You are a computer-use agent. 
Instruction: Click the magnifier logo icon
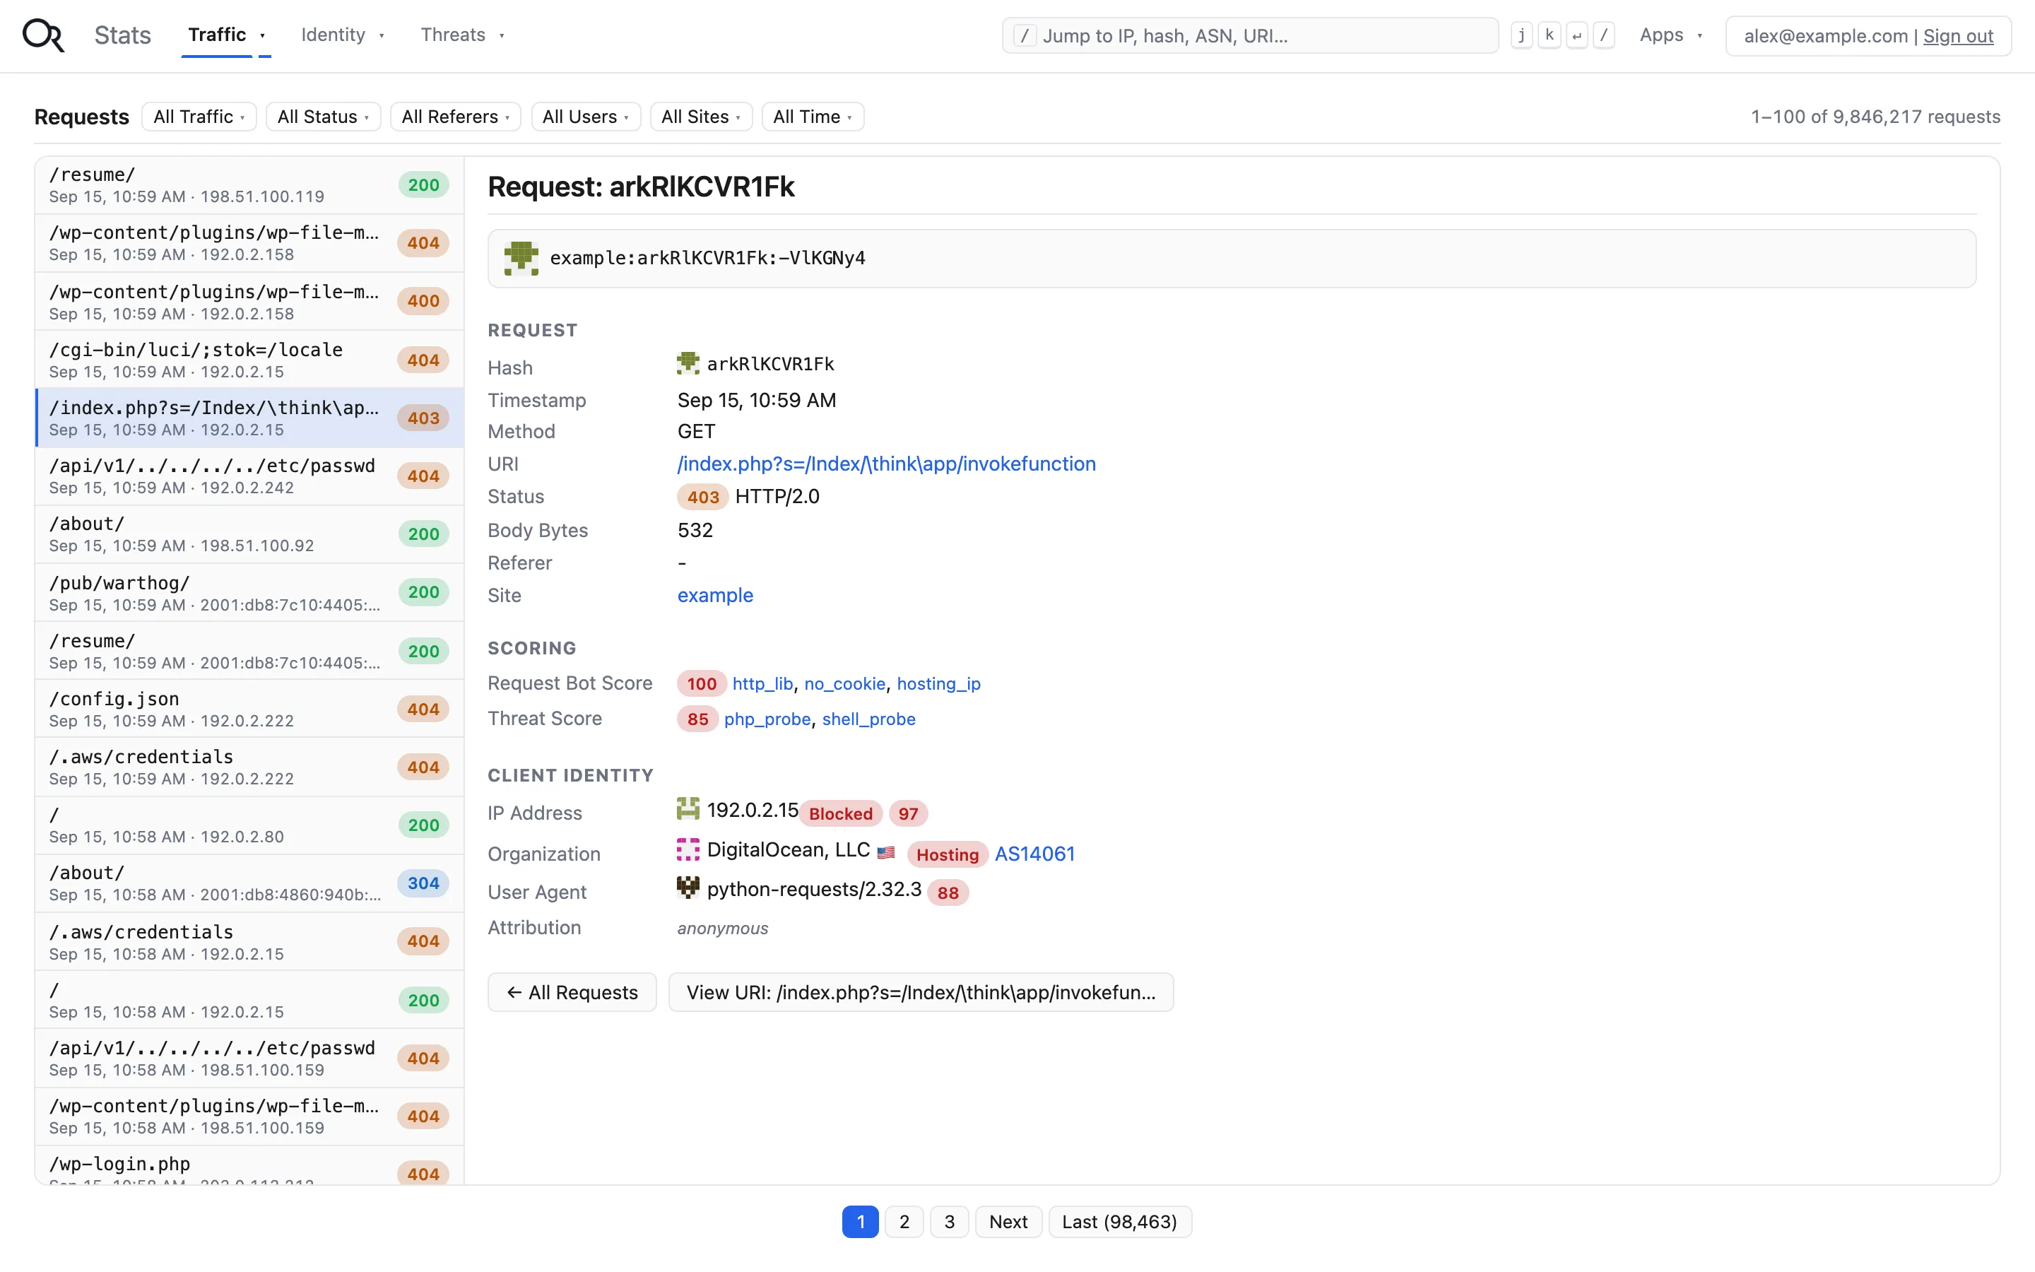(x=43, y=35)
